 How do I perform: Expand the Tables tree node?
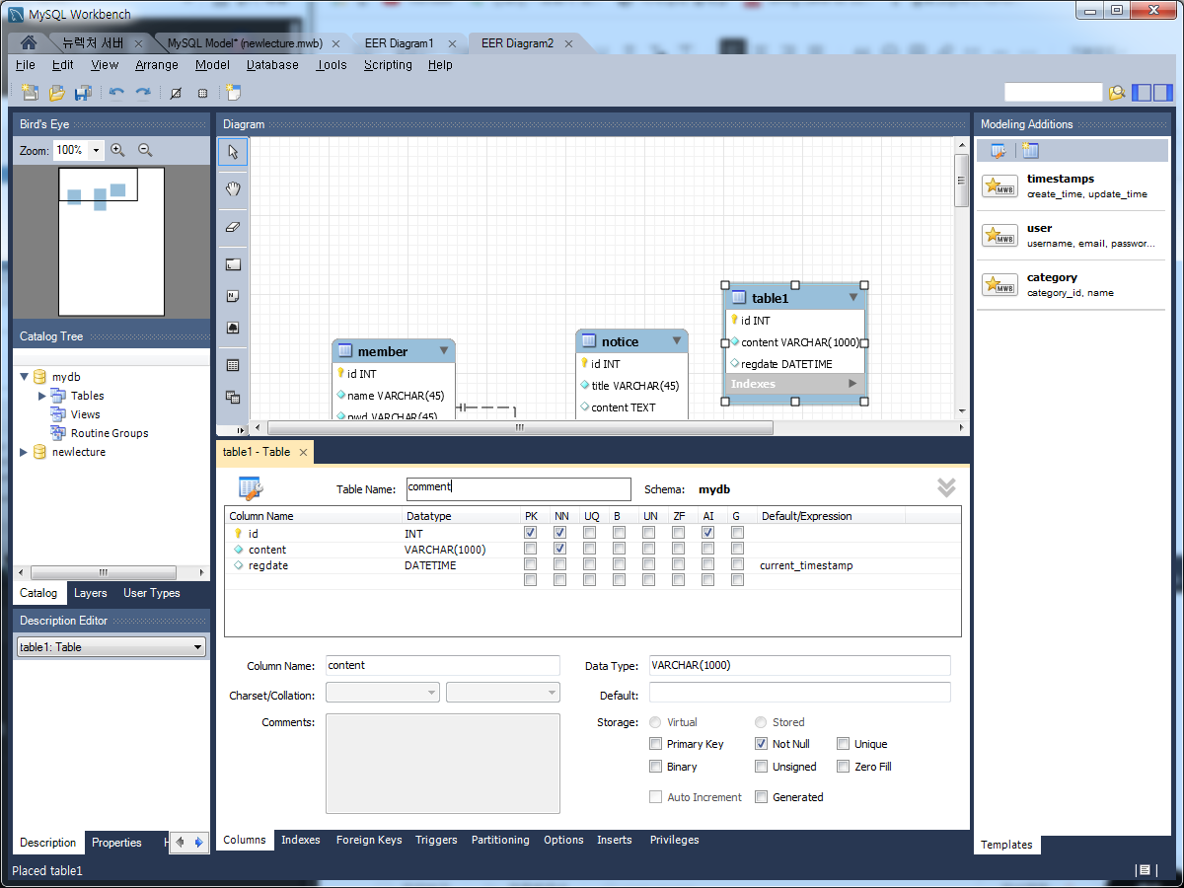tap(42, 396)
